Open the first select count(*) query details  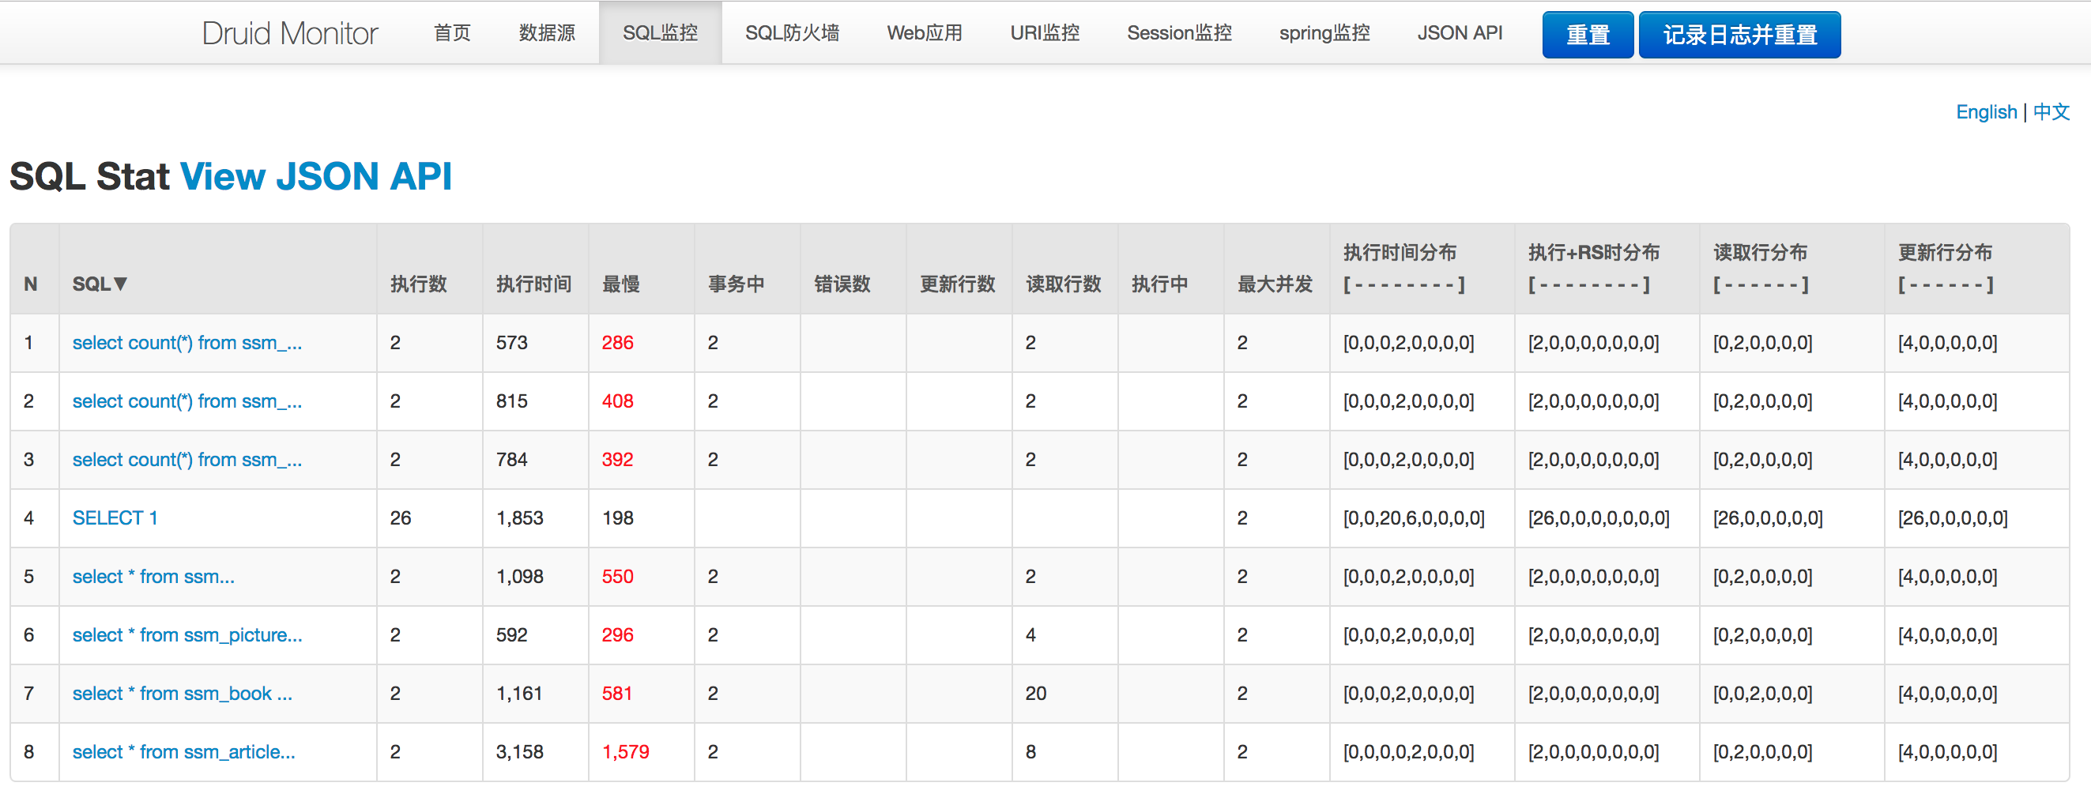(x=187, y=342)
